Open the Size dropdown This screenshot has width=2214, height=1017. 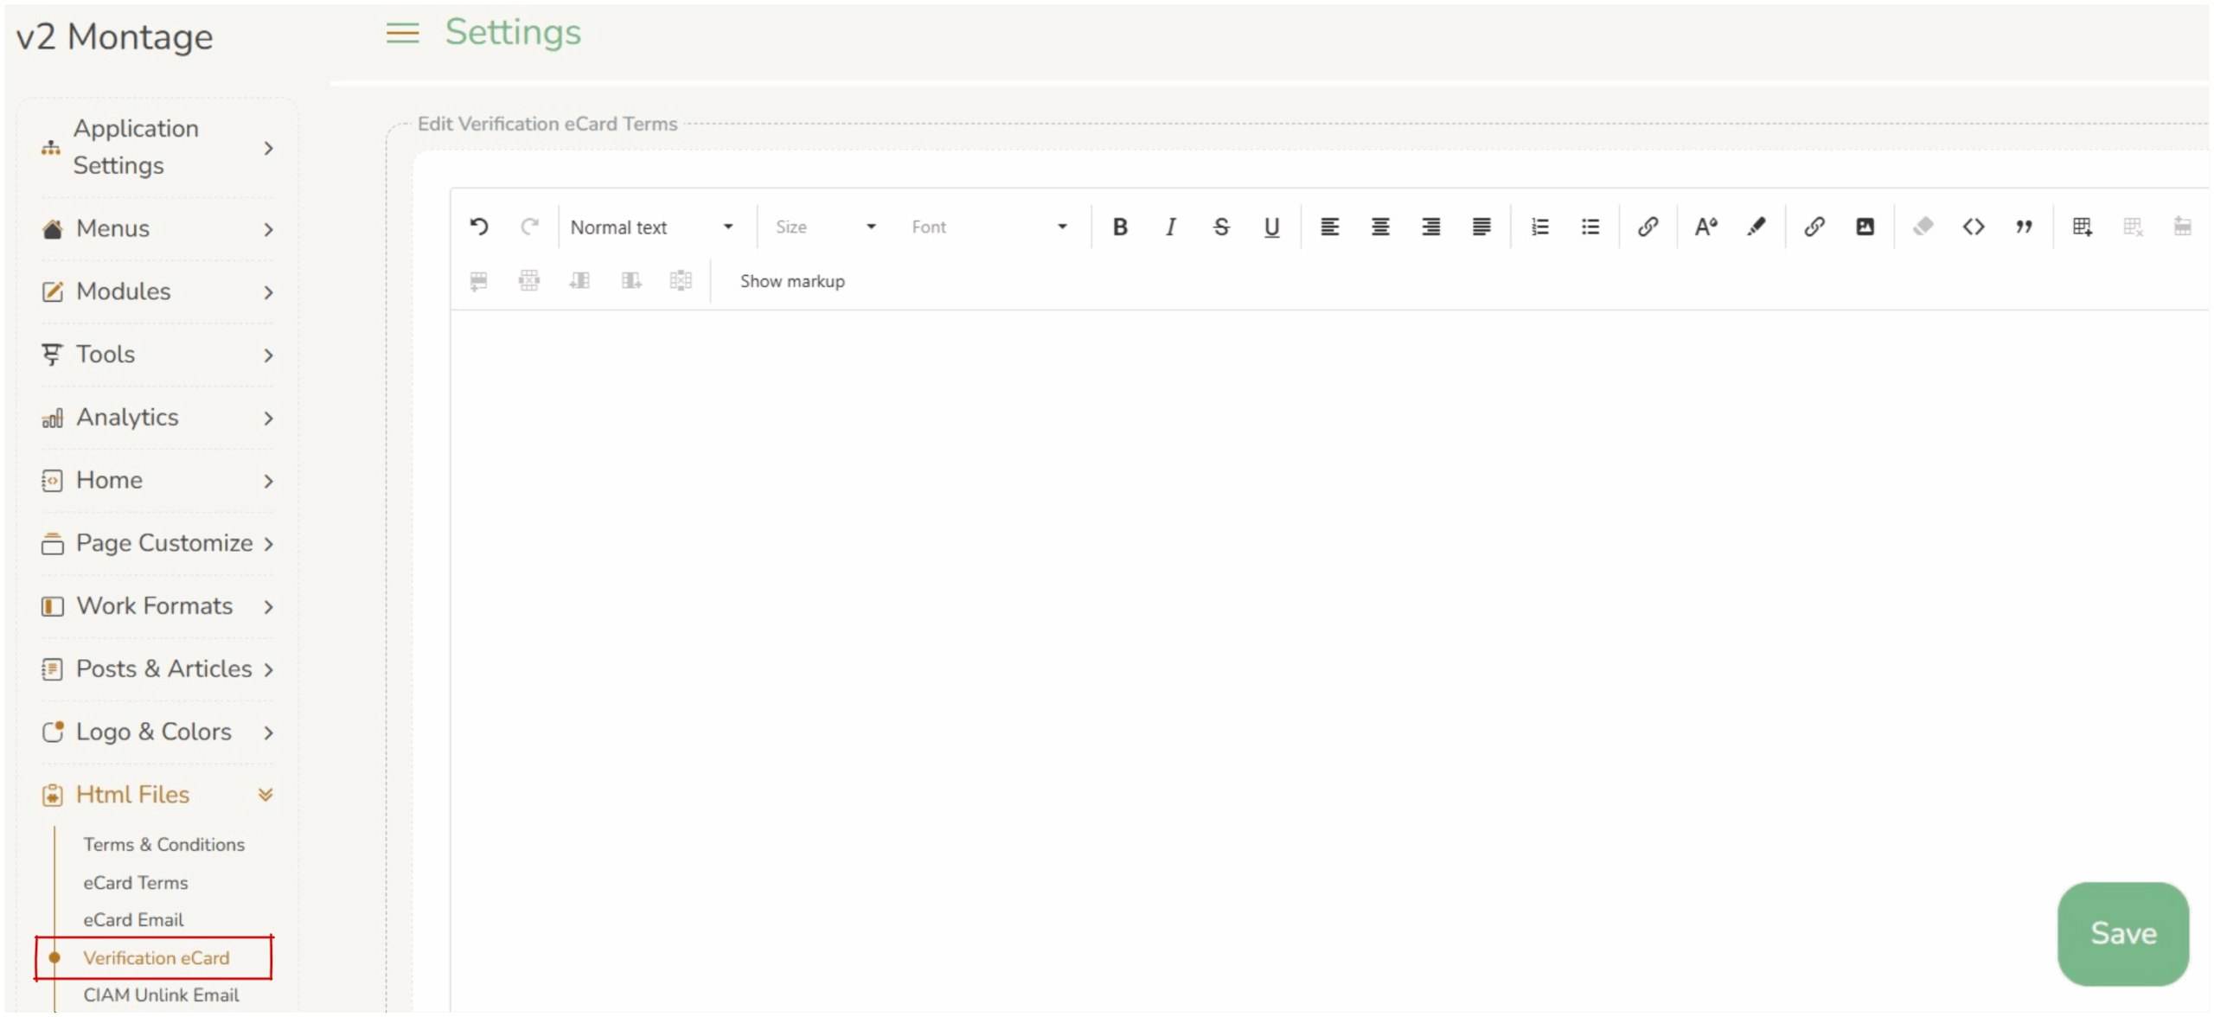pos(826,227)
